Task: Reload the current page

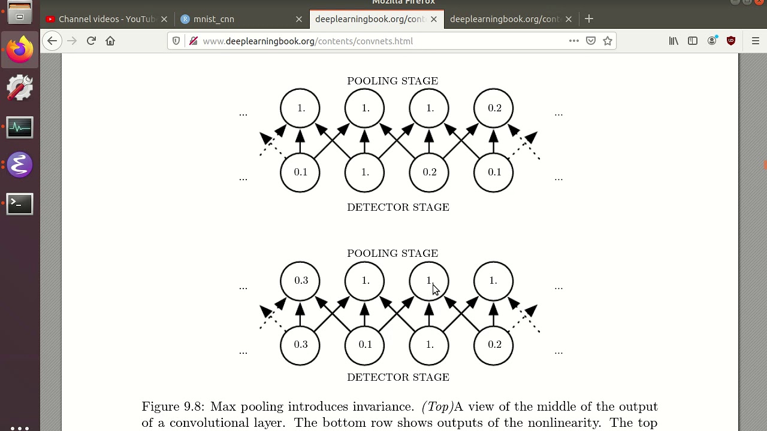Action: point(91,41)
